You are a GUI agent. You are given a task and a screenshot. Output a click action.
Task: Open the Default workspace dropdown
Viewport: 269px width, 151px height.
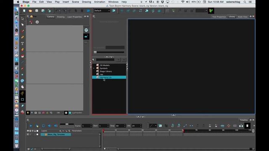[x=102, y=10]
